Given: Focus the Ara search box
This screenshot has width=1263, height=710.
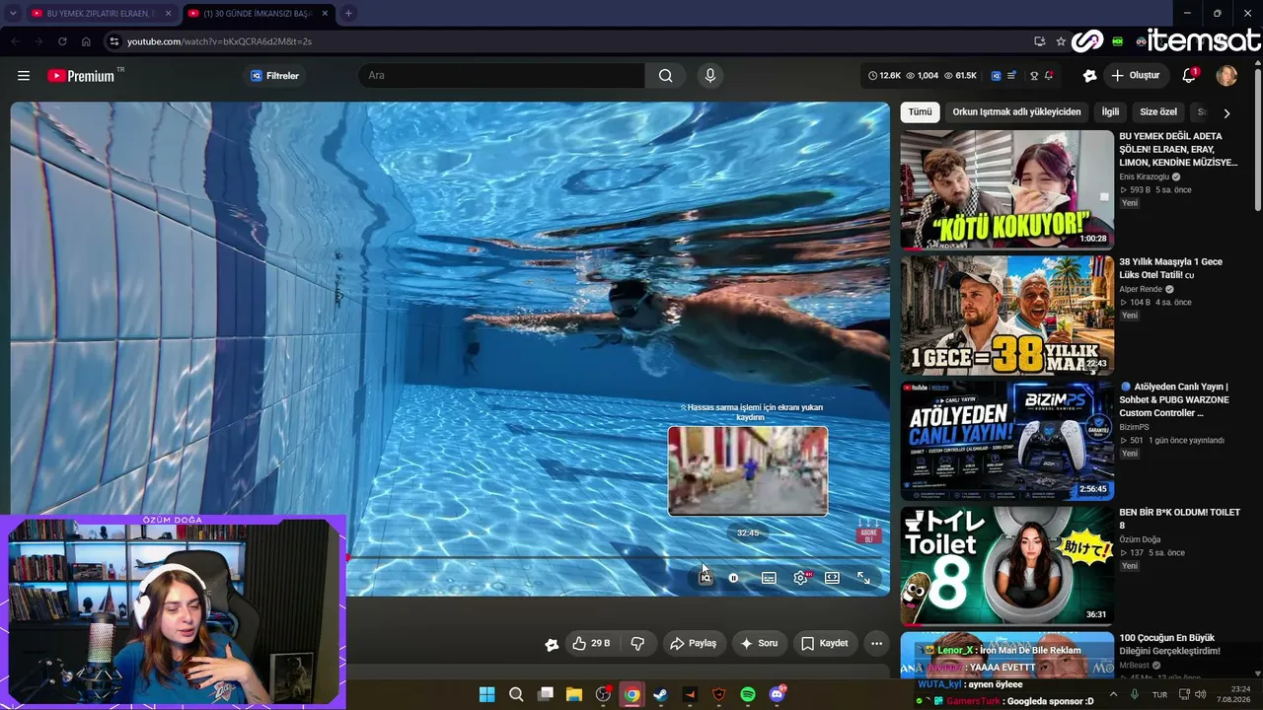Looking at the screenshot, I should point(501,76).
